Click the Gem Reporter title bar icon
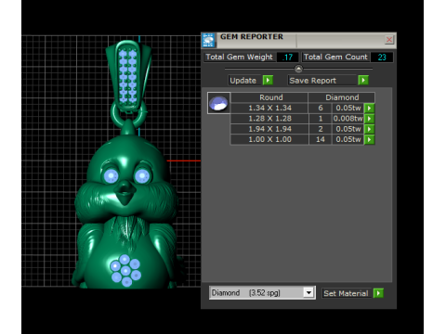The image size is (446, 334). tap(208, 41)
